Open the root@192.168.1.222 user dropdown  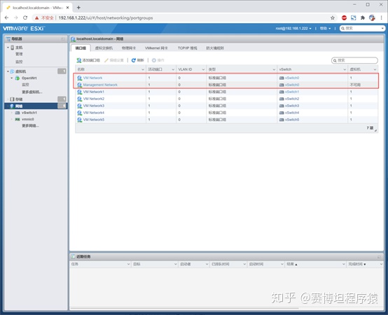tap(293, 29)
